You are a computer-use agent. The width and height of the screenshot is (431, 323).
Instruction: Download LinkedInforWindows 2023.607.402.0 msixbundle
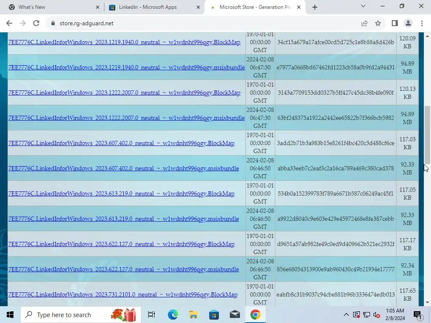(x=123, y=168)
